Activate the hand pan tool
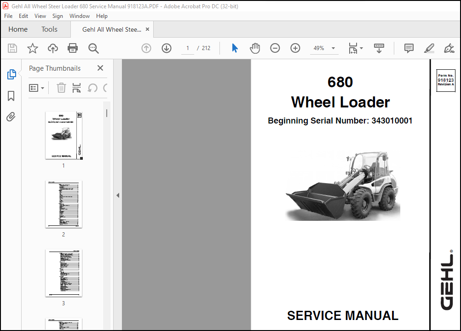Viewport: 461px width, 331px height. tap(255, 48)
